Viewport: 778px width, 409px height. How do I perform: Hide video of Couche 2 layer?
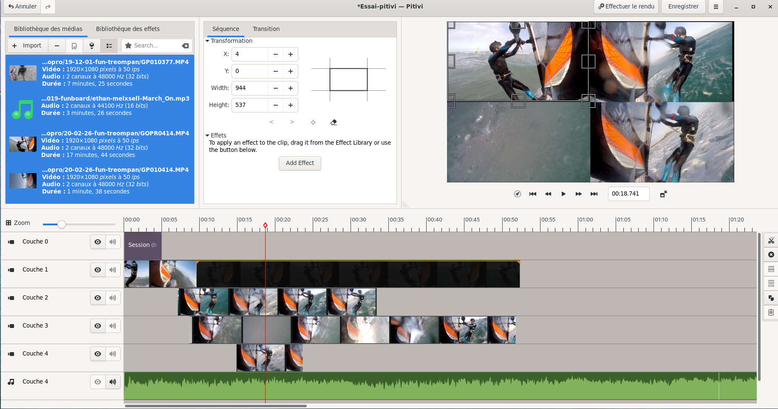tap(98, 298)
